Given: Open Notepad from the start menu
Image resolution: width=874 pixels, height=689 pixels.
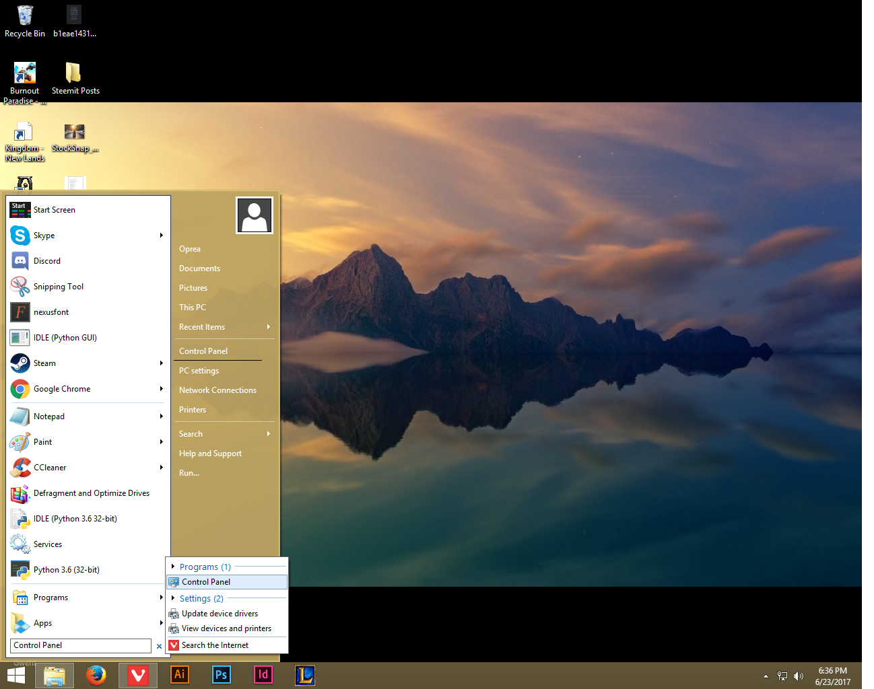Looking at the screenshot, I should 88,416.
